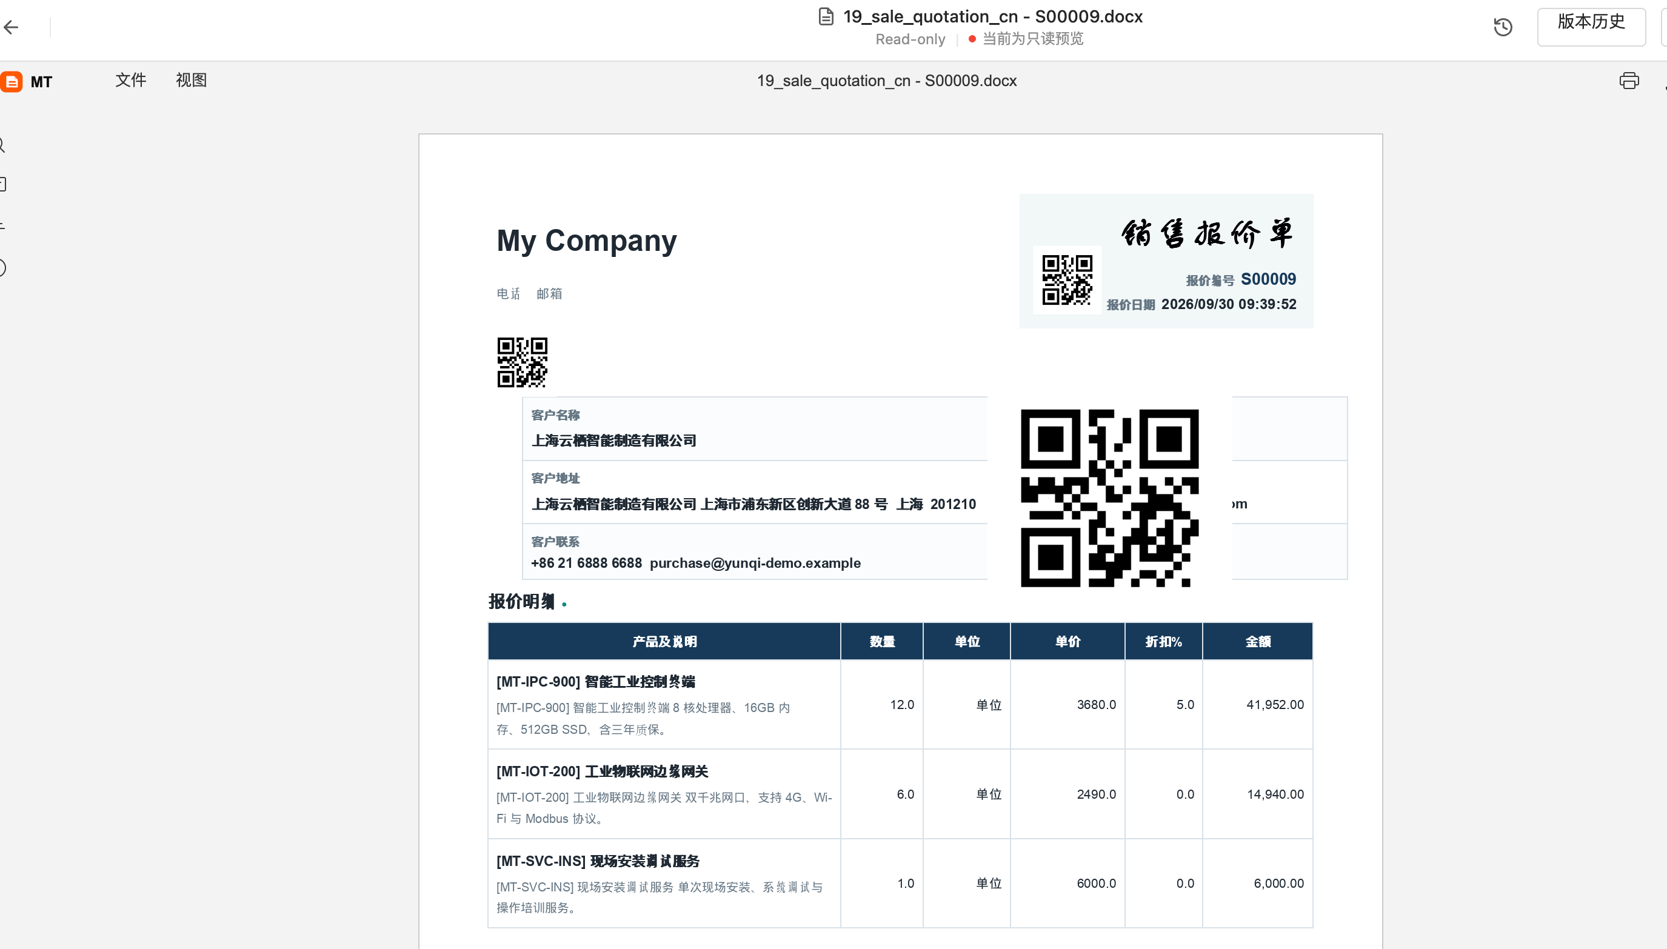The height and width of the screenshot is (949, 1667).
Task: Click the 数量 column header
Action: (882, 641)
